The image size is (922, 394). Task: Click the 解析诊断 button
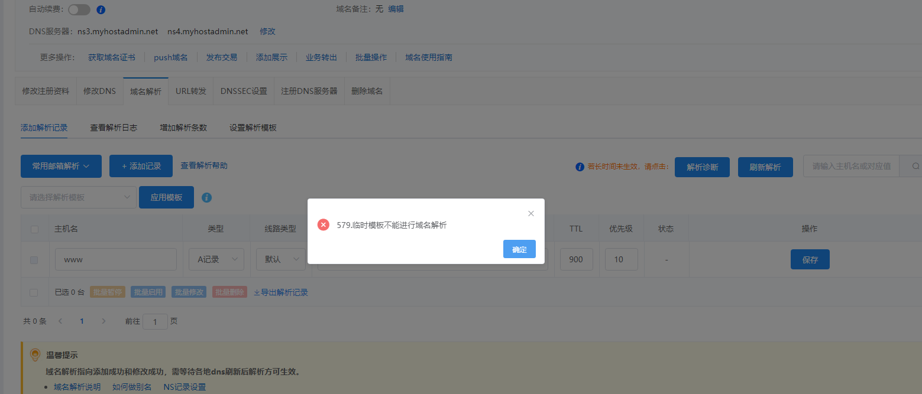point(702,167)
